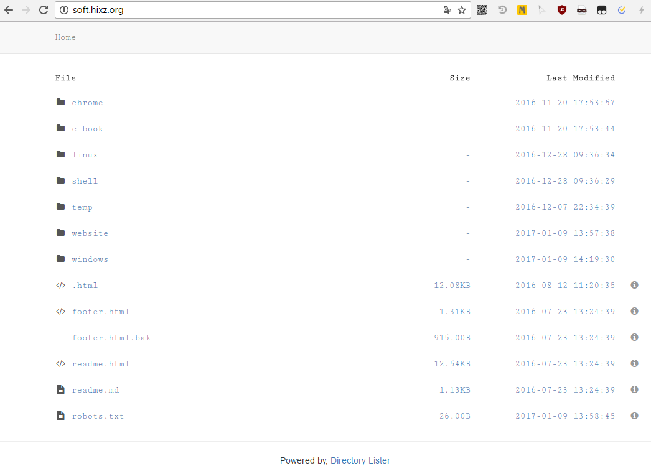Image resolution: width=651 pixels, height=471 pixels.
Task: Show details for footer.html.bak
Action: point(634,337)
